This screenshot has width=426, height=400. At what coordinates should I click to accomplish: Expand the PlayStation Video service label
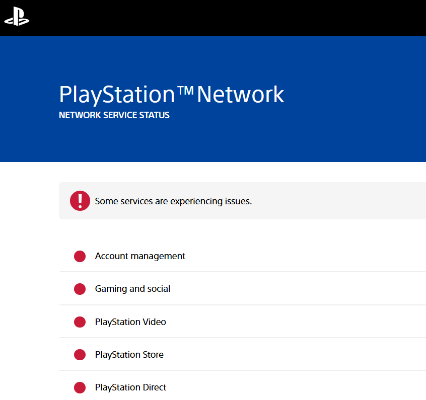click(130, 322)
